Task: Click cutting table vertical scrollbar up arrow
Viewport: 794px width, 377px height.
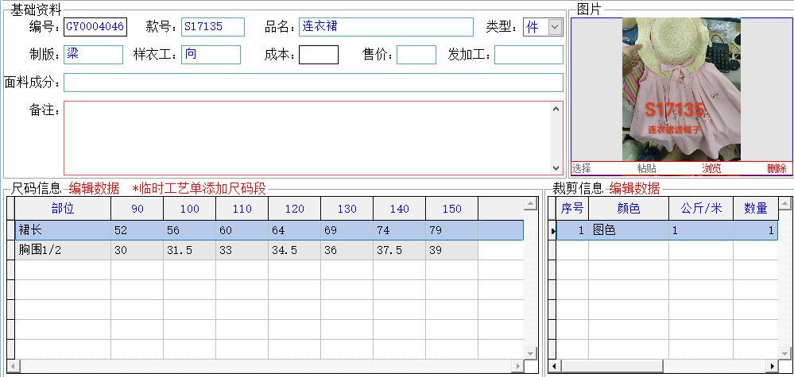Action: click(x=785, y=204)
